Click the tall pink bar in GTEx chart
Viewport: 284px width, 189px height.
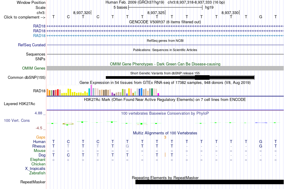91,90
